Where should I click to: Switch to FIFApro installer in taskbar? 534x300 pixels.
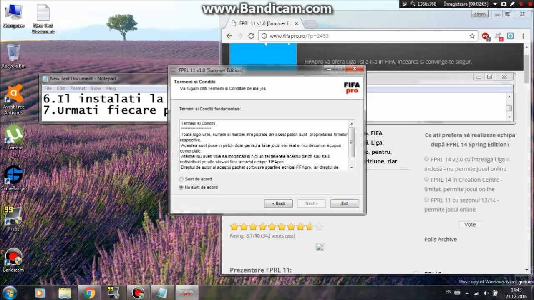pos(186,293)
